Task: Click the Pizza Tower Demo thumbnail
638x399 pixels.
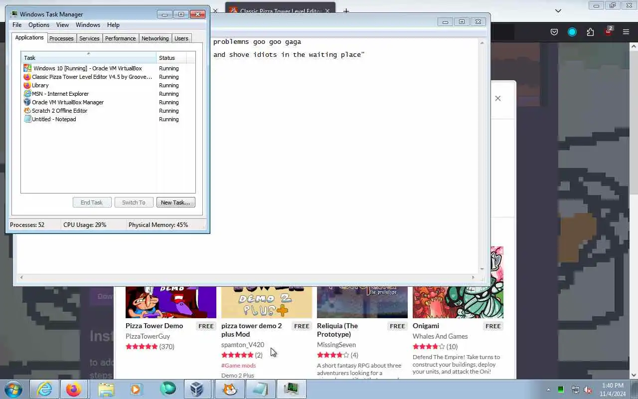Action: pos(171,302)
